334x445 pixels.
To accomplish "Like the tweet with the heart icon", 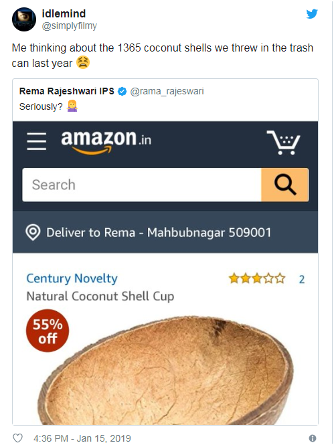I will [18, 438].
